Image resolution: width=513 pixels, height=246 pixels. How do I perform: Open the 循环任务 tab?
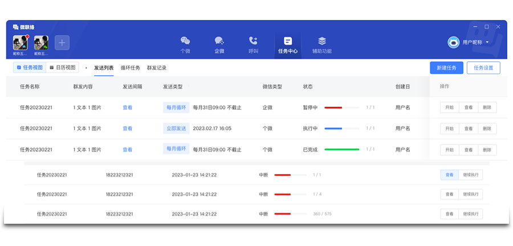pos(130,67)
